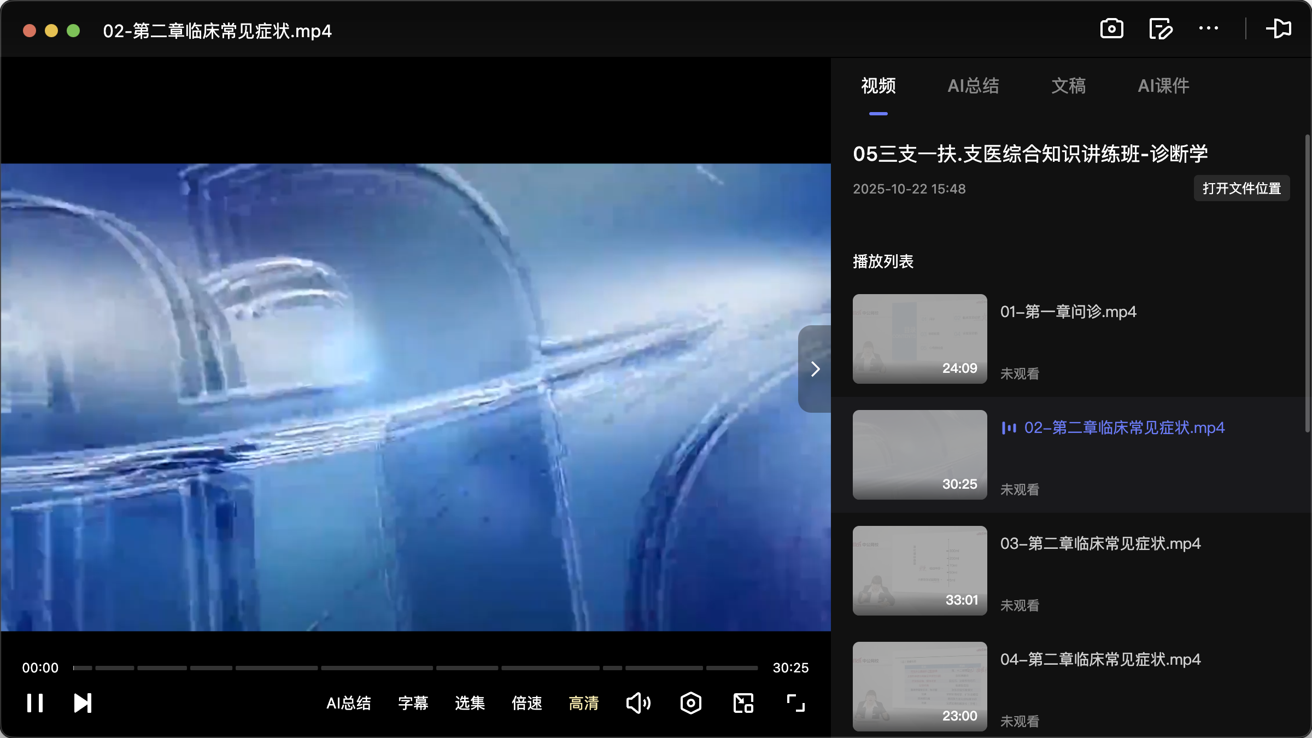Click the video progress bar
Screen dimensions: 1312x738
(415, 667)
